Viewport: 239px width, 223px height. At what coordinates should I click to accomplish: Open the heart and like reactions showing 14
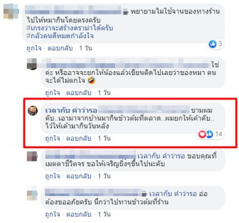[x=210, y=134]
